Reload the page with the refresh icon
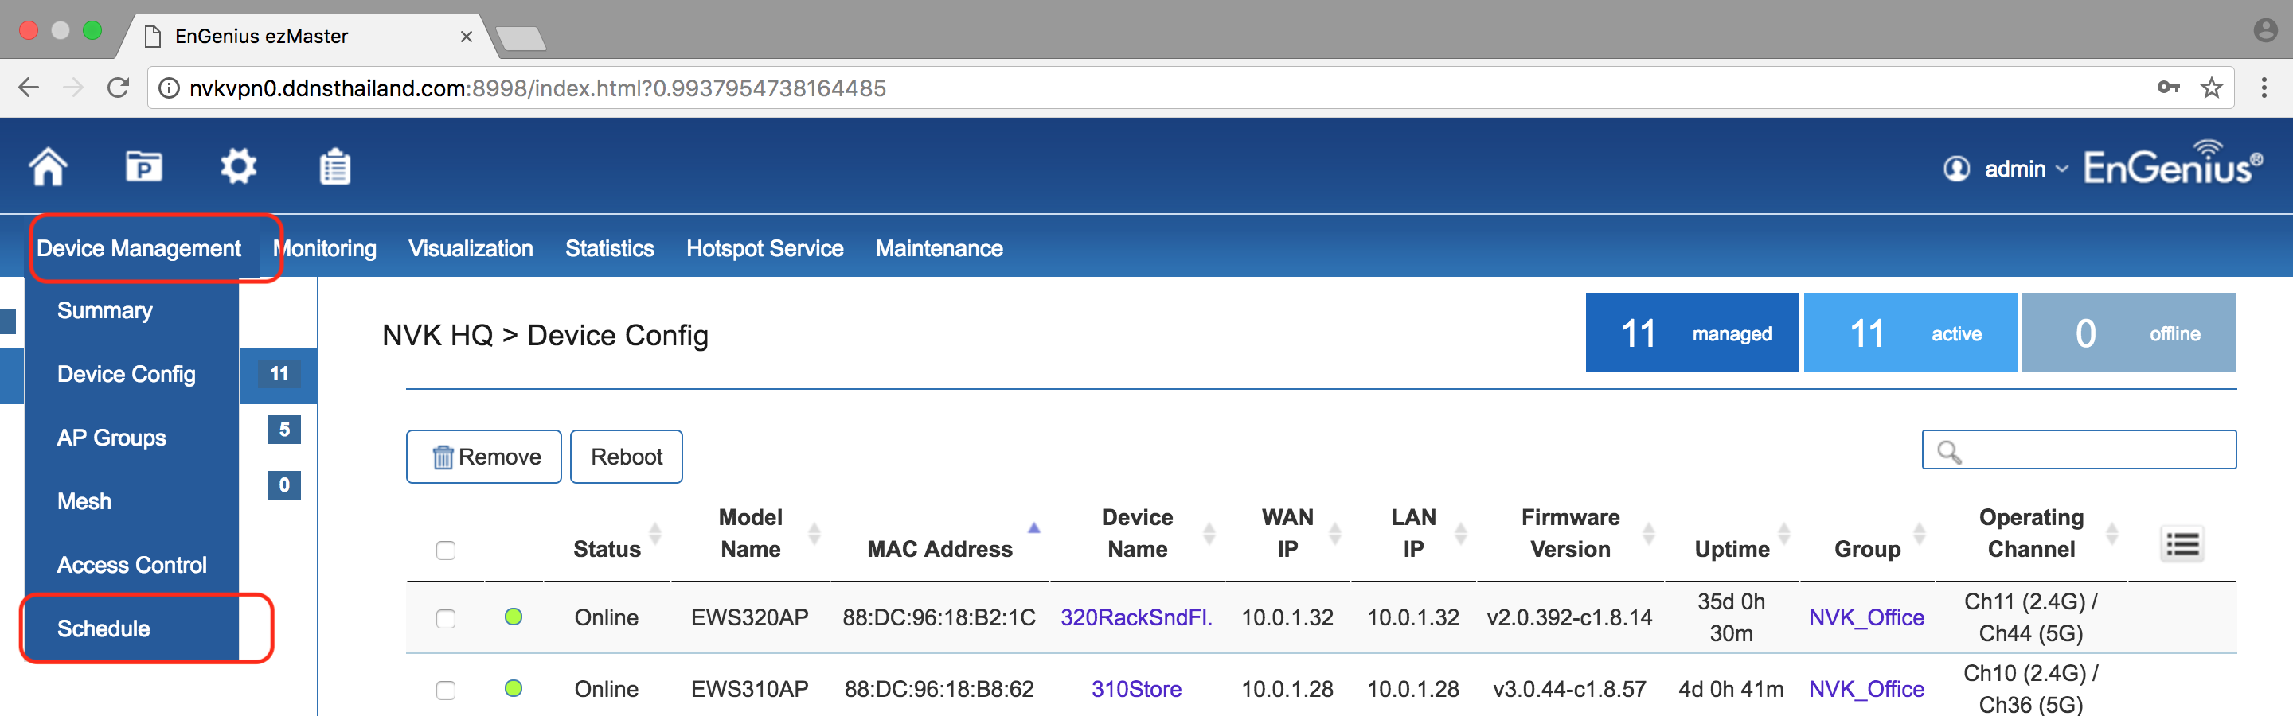2293x716 pixels. point(119,88)
